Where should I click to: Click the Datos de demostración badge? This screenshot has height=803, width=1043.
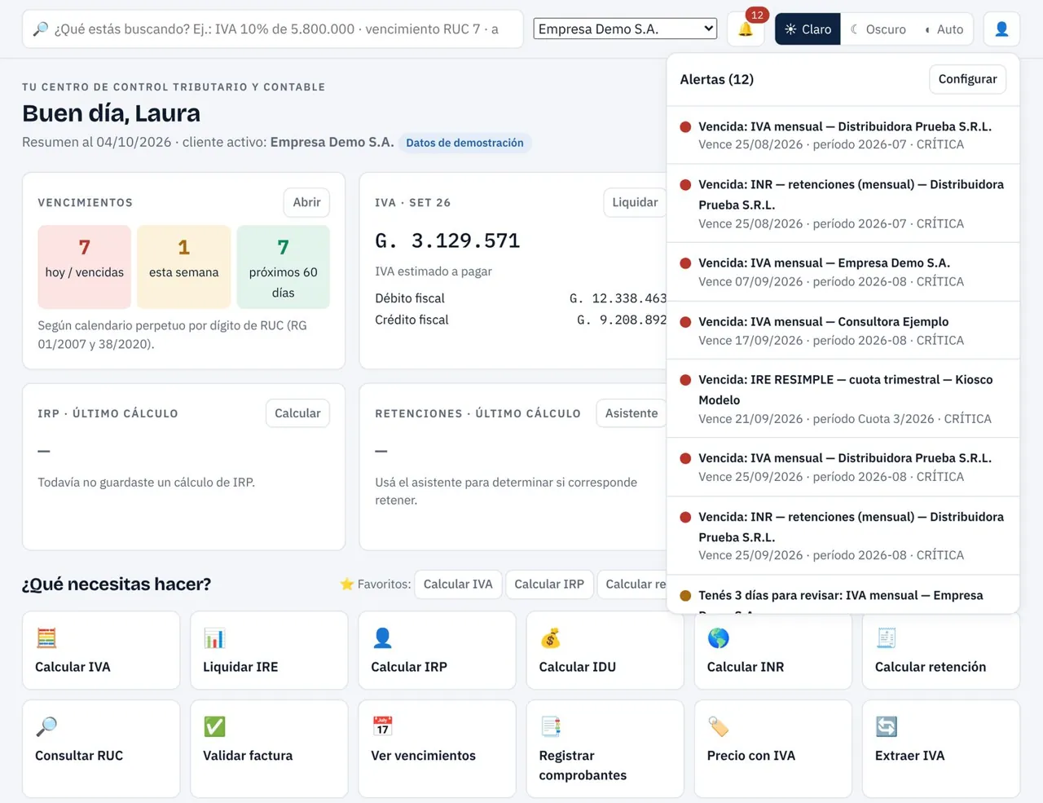click(x=464, y=143)
